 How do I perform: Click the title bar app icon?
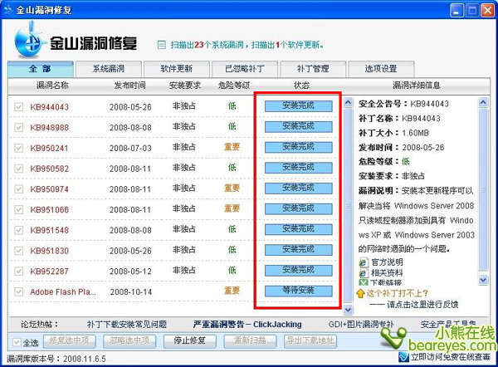[8, 10]
